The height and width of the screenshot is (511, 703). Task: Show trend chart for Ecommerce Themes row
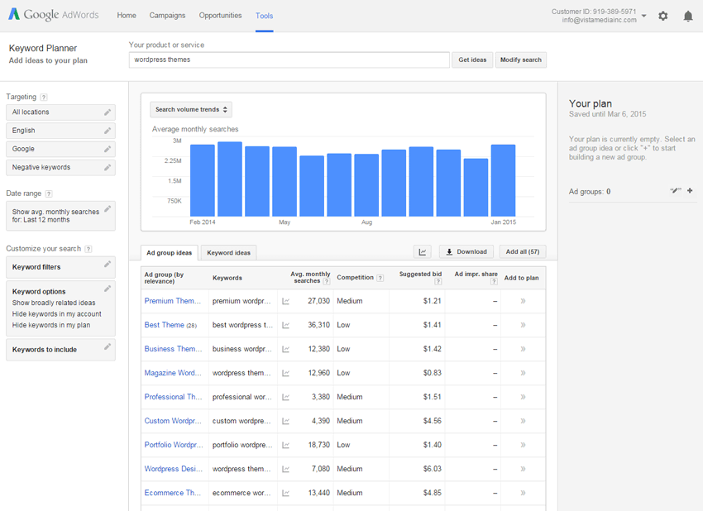[285, 493]
